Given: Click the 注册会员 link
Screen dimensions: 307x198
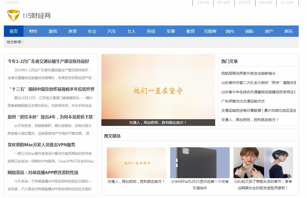Looking at the screenshot, I should [203, 3].
